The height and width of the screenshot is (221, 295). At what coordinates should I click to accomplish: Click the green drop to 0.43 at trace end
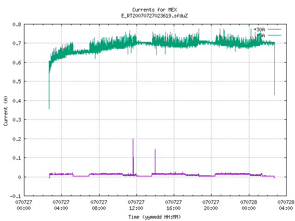coord(275,70)
